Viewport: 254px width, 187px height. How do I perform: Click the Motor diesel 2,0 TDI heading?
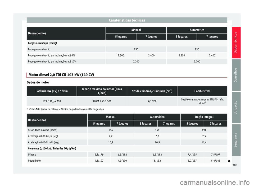click(61, 75)
